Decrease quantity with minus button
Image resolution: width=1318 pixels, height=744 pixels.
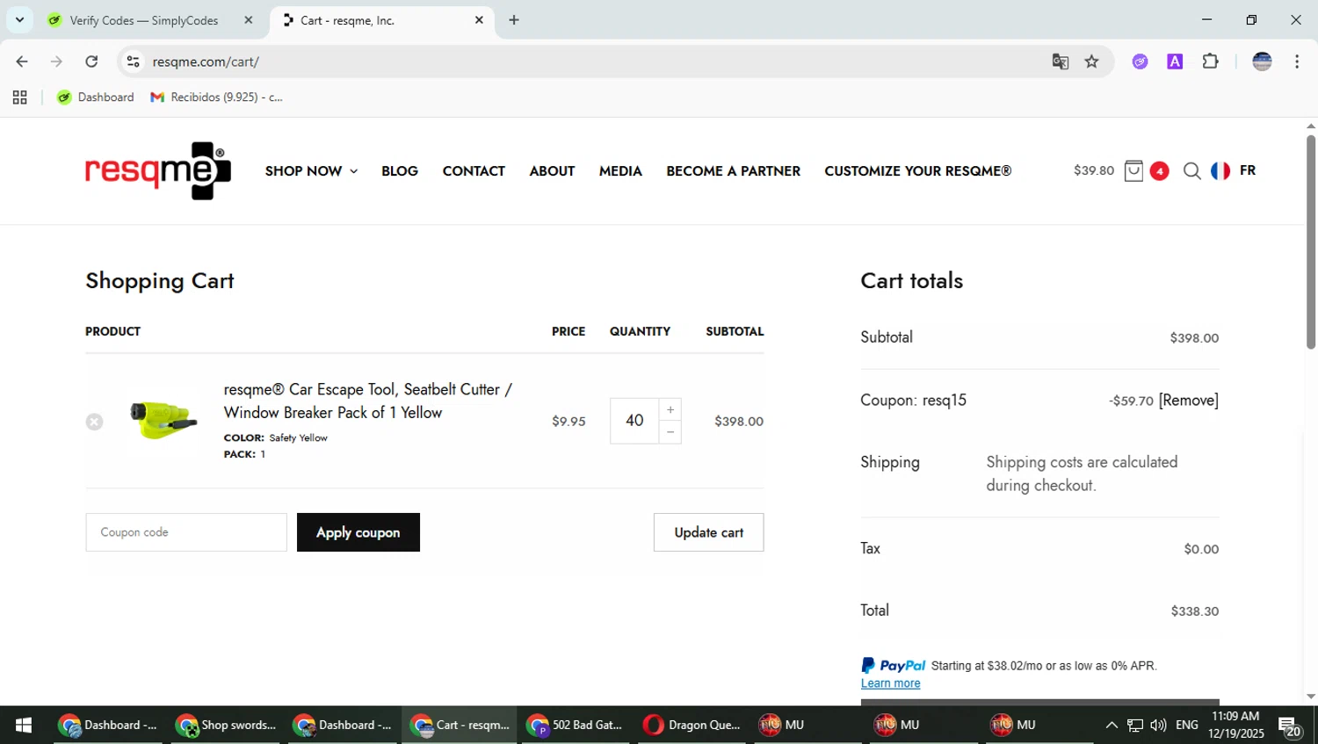670,432
